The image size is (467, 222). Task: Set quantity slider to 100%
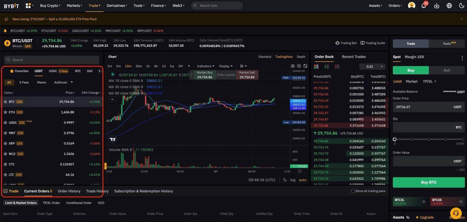(x=463, y=139)
